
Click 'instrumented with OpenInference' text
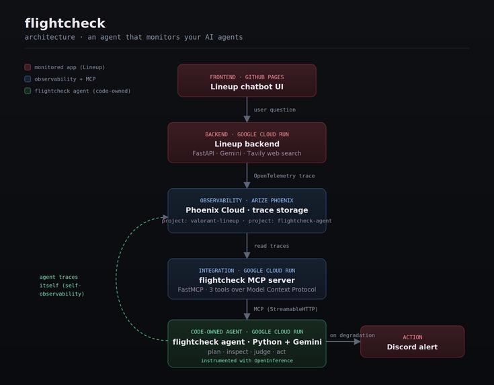(247, 360)
